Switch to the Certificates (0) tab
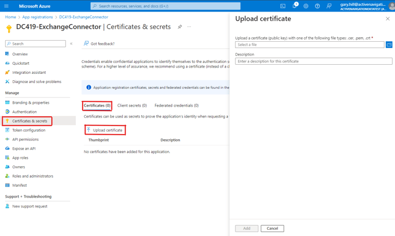The width and height of the screenshot is (395, 236). pos(97,105)
